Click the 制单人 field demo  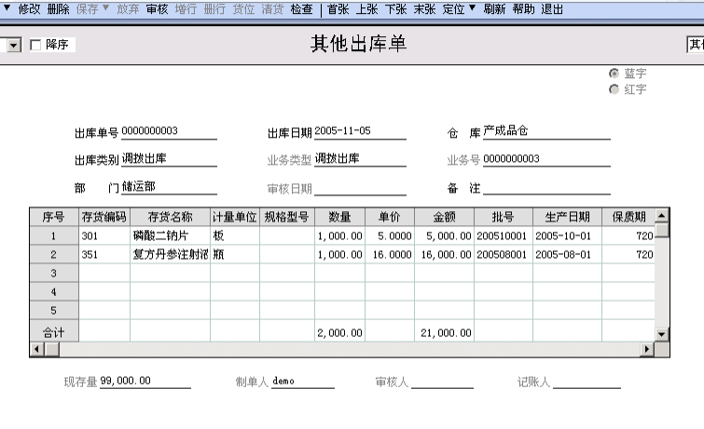coord(303,381)
